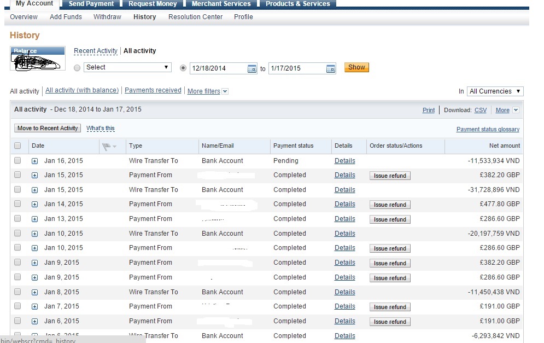
Task: Go to the Overview submenu
Action: click(x=24, y=17)
